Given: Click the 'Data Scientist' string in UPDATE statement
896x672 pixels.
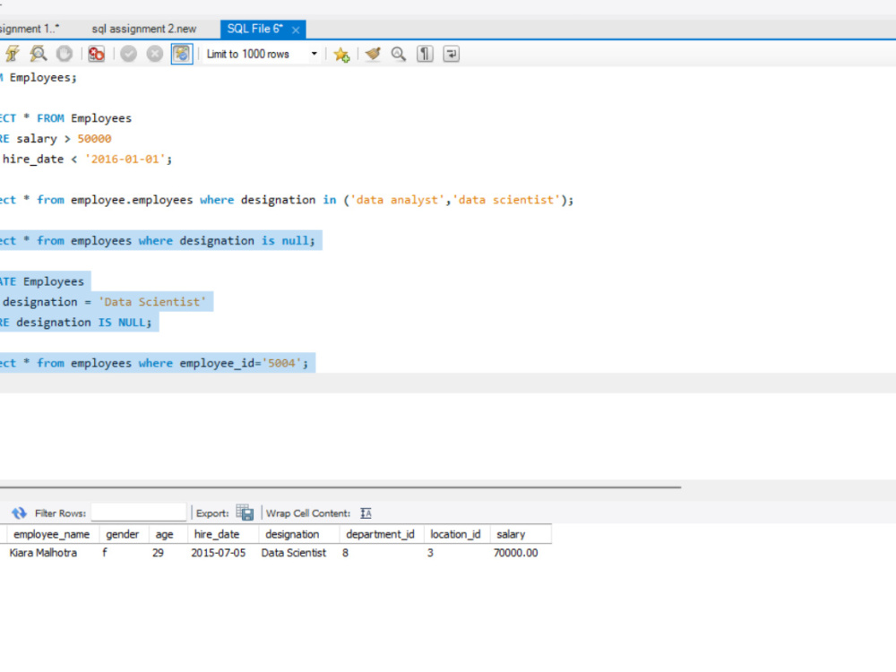Looking at the screenshot, I should (152, 302).
